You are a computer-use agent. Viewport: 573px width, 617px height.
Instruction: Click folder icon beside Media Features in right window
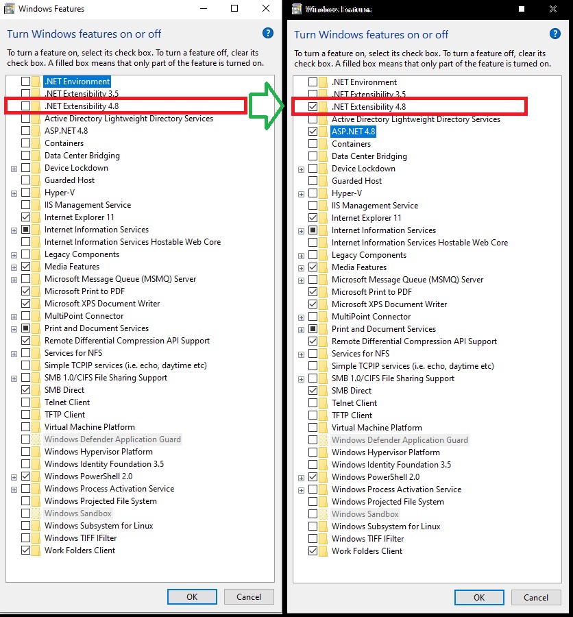(x=323, y=267)
